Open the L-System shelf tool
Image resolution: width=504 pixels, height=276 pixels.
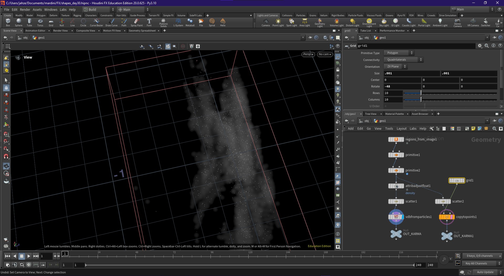[x=178, y=23]
